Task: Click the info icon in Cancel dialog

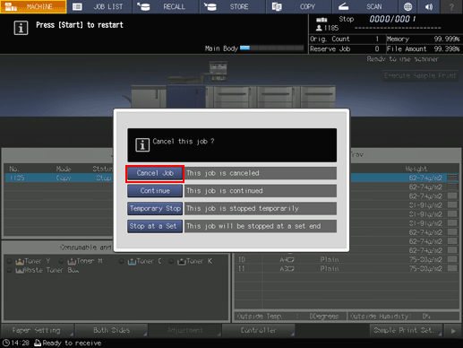Action: point(142,145)
